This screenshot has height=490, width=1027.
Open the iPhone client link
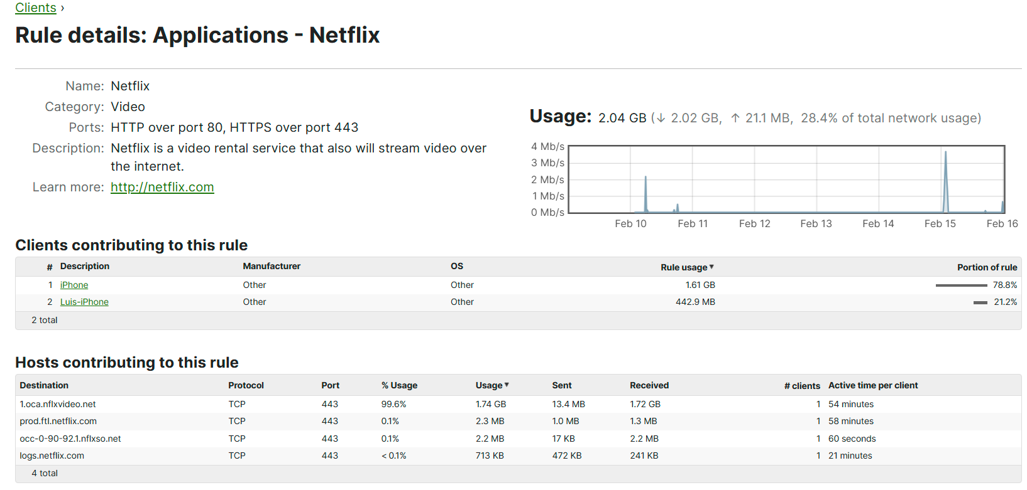click(x=74, y=285)
